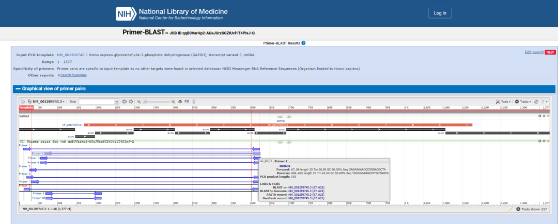Click the pin icon in Primer 2 tooltip
Viewport: 558px width, 224px height.
click(261, 161)
